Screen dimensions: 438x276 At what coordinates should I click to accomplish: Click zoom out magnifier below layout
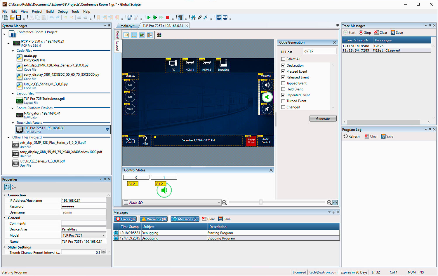click(224, 202)
